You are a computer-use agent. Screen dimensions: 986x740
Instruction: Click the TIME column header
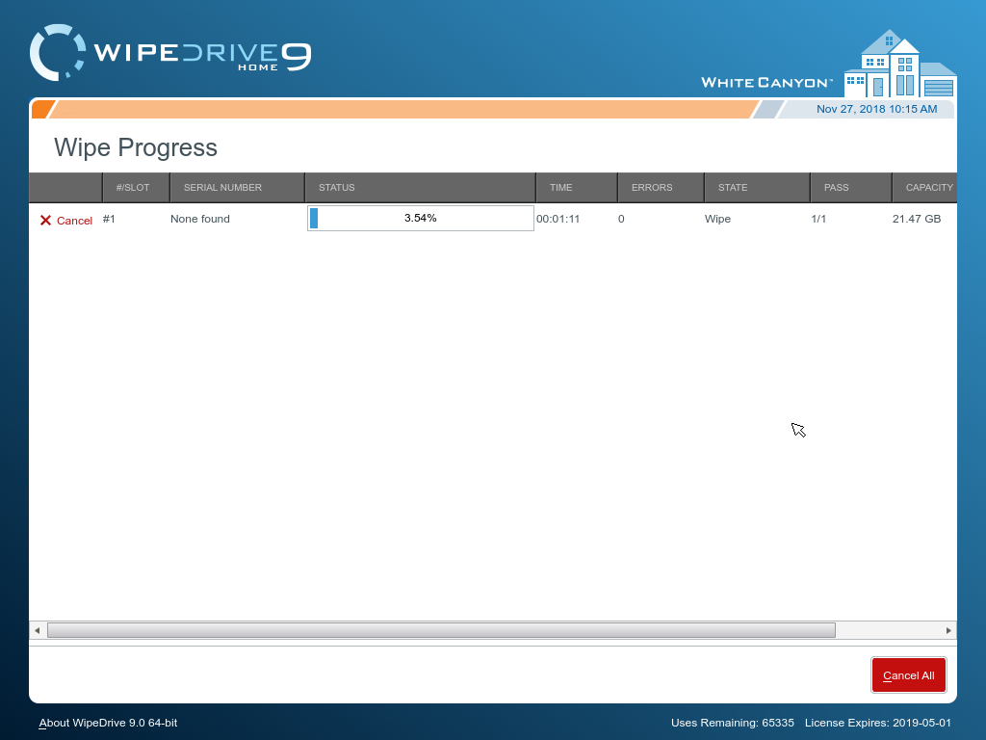click(x=577, y=188)
